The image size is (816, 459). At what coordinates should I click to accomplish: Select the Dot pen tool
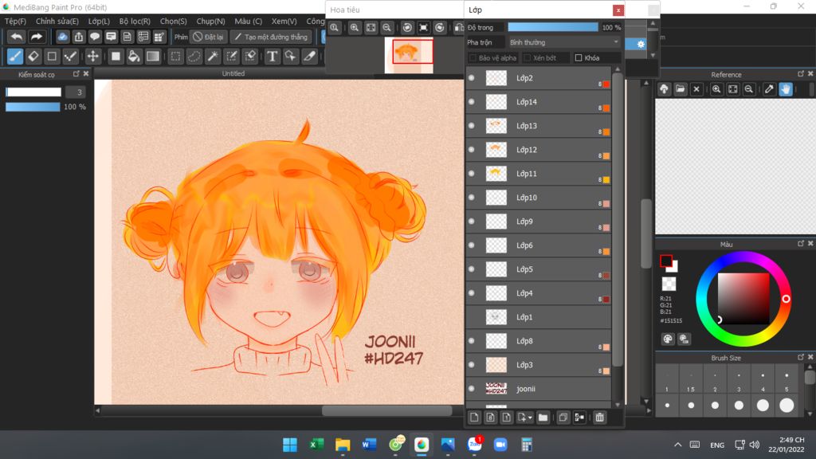(x=70, y=57)
